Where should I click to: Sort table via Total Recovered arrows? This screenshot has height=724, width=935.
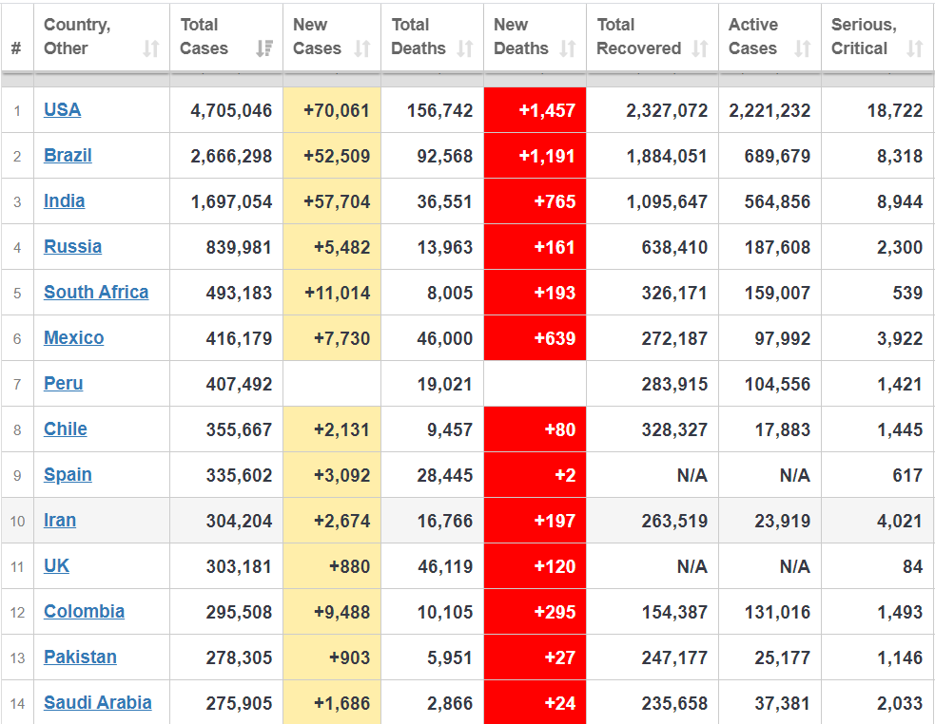tap(699, 48)
